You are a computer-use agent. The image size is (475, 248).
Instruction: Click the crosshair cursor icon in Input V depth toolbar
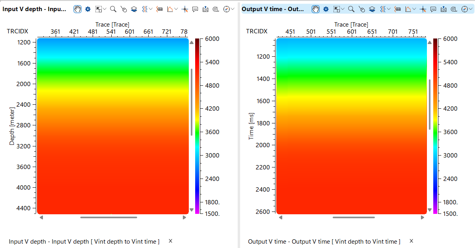point(184,9)
